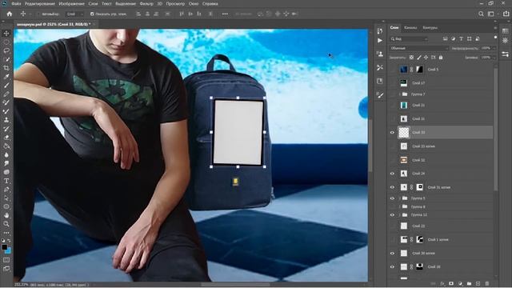Expand the Группа 7 group
This screenshot has width=512, height=288.
(400, 94)
